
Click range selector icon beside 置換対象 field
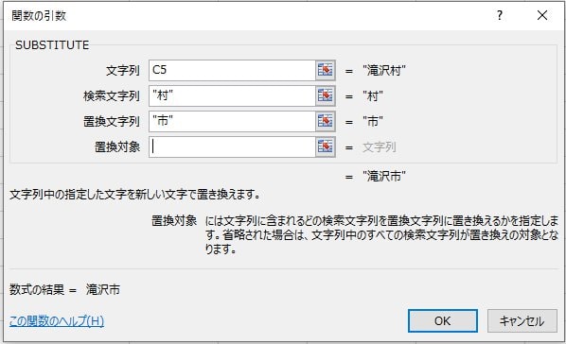tap(326, 146)
